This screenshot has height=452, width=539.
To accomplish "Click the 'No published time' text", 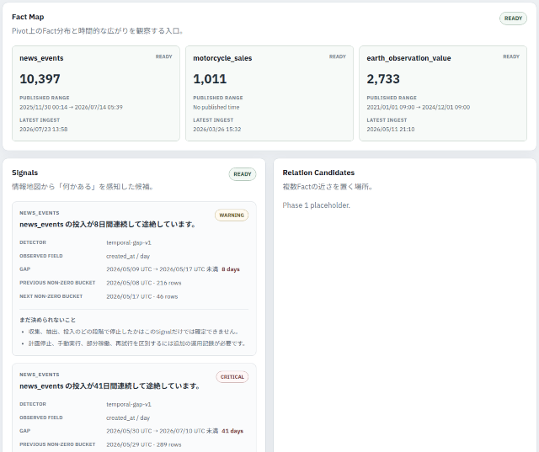I will pyautogui.click(x=216, y=107).
